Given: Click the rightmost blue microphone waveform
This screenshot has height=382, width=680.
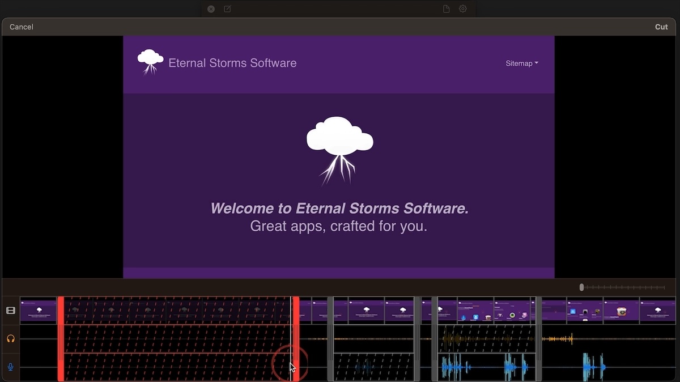Looking at the screenshot, I should click(x=593, y=367).
